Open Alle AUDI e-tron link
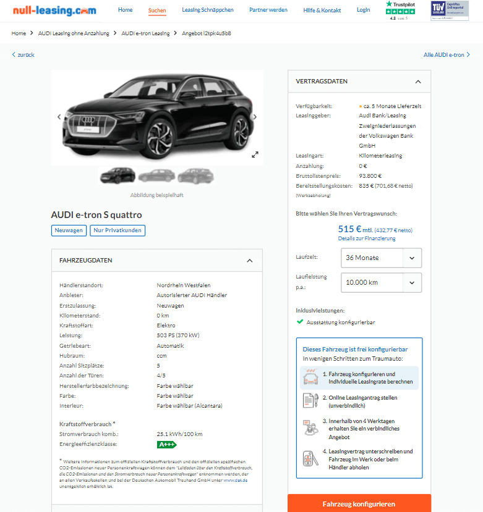Viewport: 483px width, 512px height. click(x=444, y=55)
